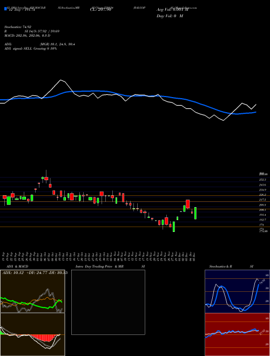Click the highest red candle near 252.3

(x=46, y=178)
